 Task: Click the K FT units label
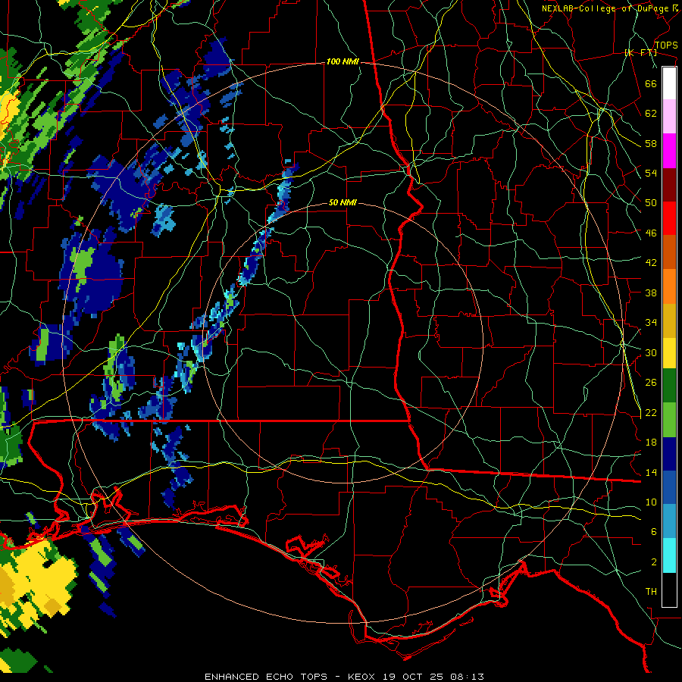[641, 53]
